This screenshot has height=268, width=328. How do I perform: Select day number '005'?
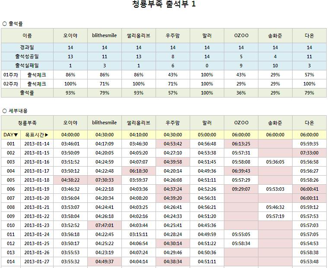pos(11,180)
